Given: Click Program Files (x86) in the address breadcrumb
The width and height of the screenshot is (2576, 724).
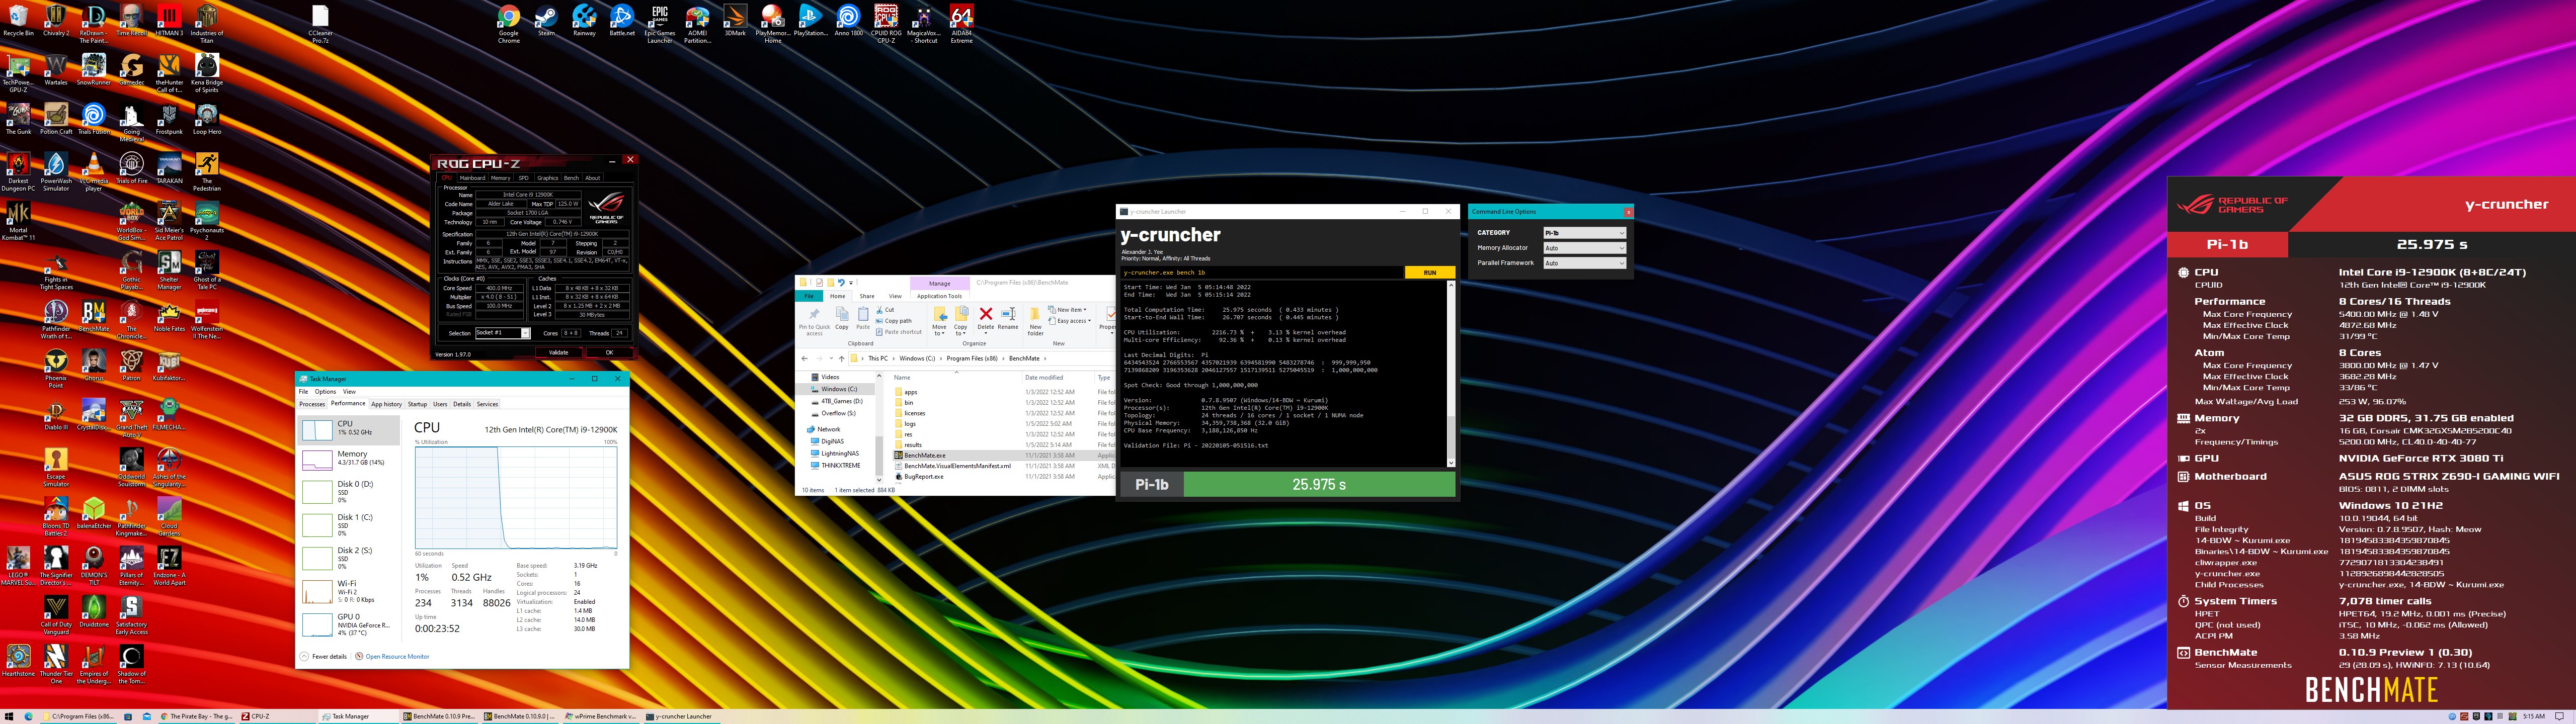Looking at the screenshot, I should point(971,358).
